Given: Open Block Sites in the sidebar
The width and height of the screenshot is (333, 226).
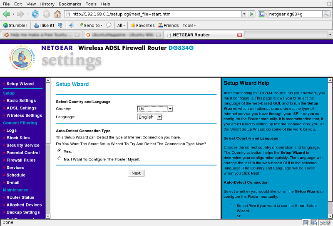Looking at the screenshot, I should [x=18, y=138].
